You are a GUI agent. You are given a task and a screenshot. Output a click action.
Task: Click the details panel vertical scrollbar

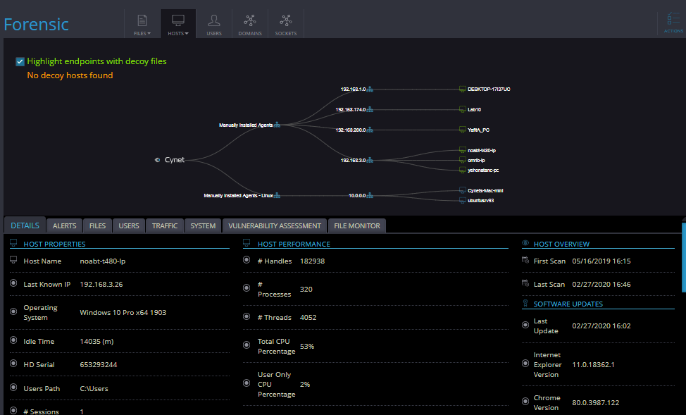point(683,257)
